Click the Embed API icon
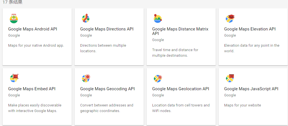This screenshot has height=126, width=288. (x=14, y=78)
